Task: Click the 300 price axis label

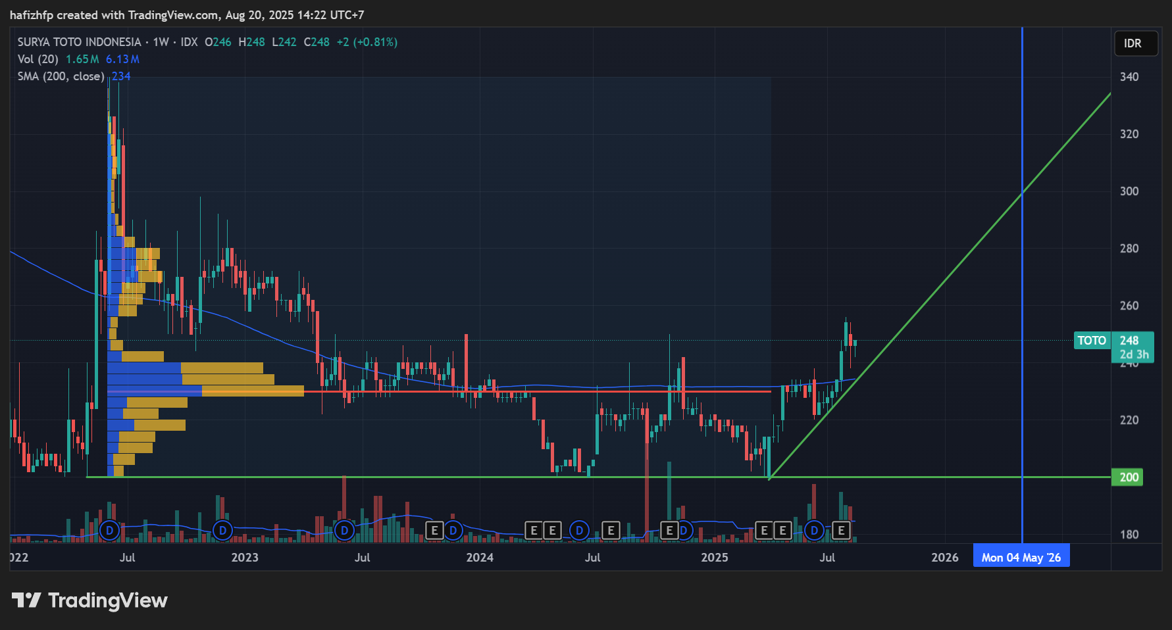Action: point(1129,191)
